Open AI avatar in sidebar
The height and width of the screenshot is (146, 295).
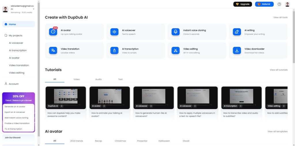coord(14,58)
